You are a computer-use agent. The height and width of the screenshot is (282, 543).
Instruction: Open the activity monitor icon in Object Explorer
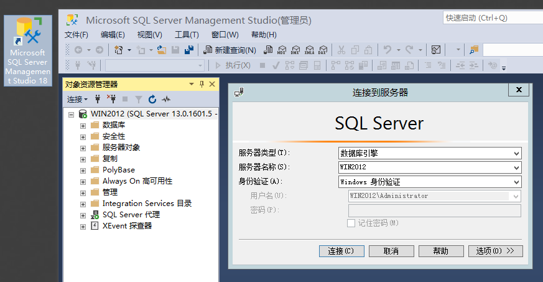point(166,99)
